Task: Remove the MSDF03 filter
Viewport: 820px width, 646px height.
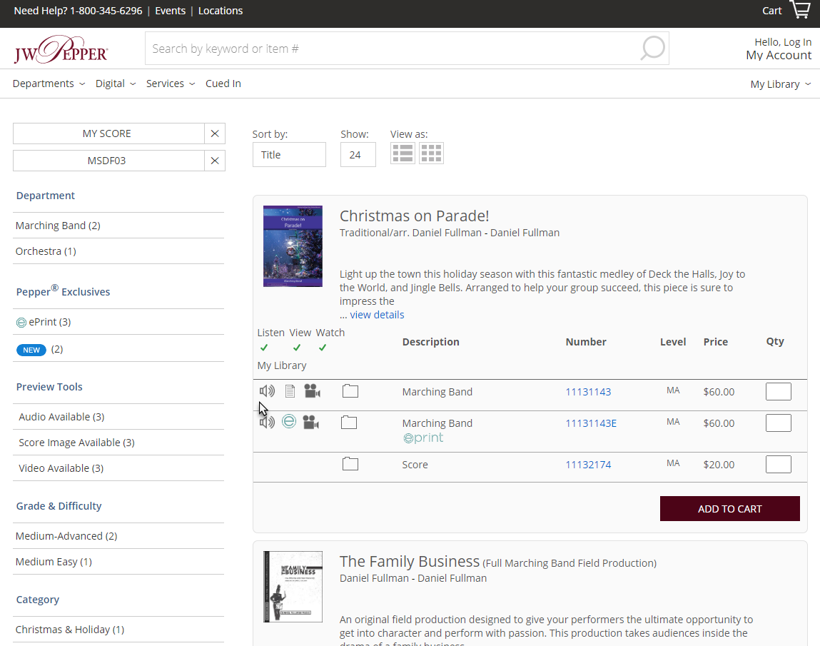Action: coord(214,161)
